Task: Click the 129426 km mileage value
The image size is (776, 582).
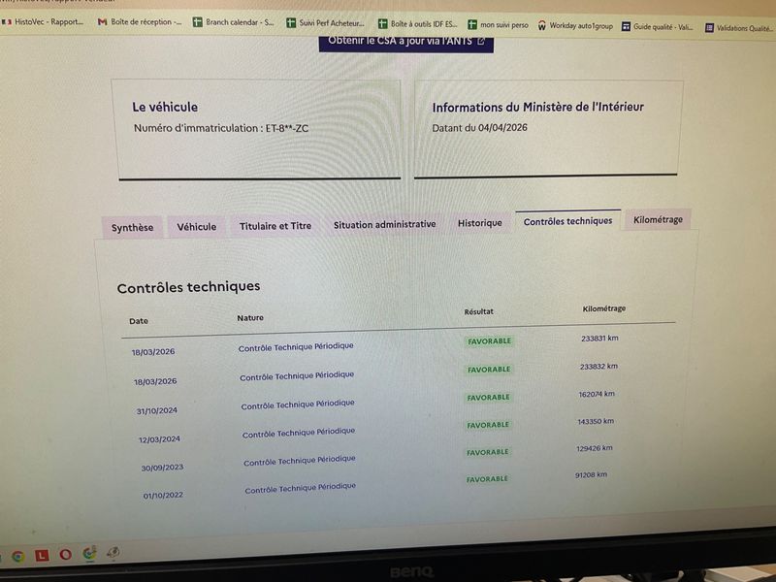Action: [x=594, y=448]
